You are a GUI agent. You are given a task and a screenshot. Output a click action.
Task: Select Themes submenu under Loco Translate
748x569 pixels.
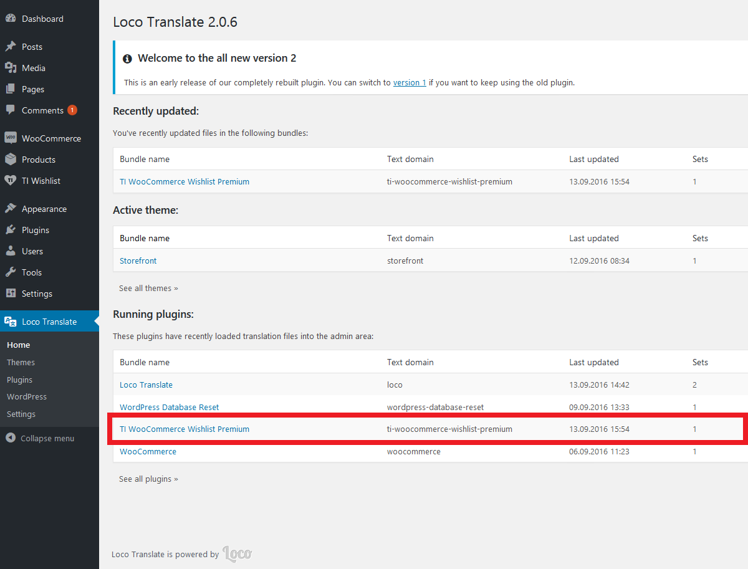21,362
